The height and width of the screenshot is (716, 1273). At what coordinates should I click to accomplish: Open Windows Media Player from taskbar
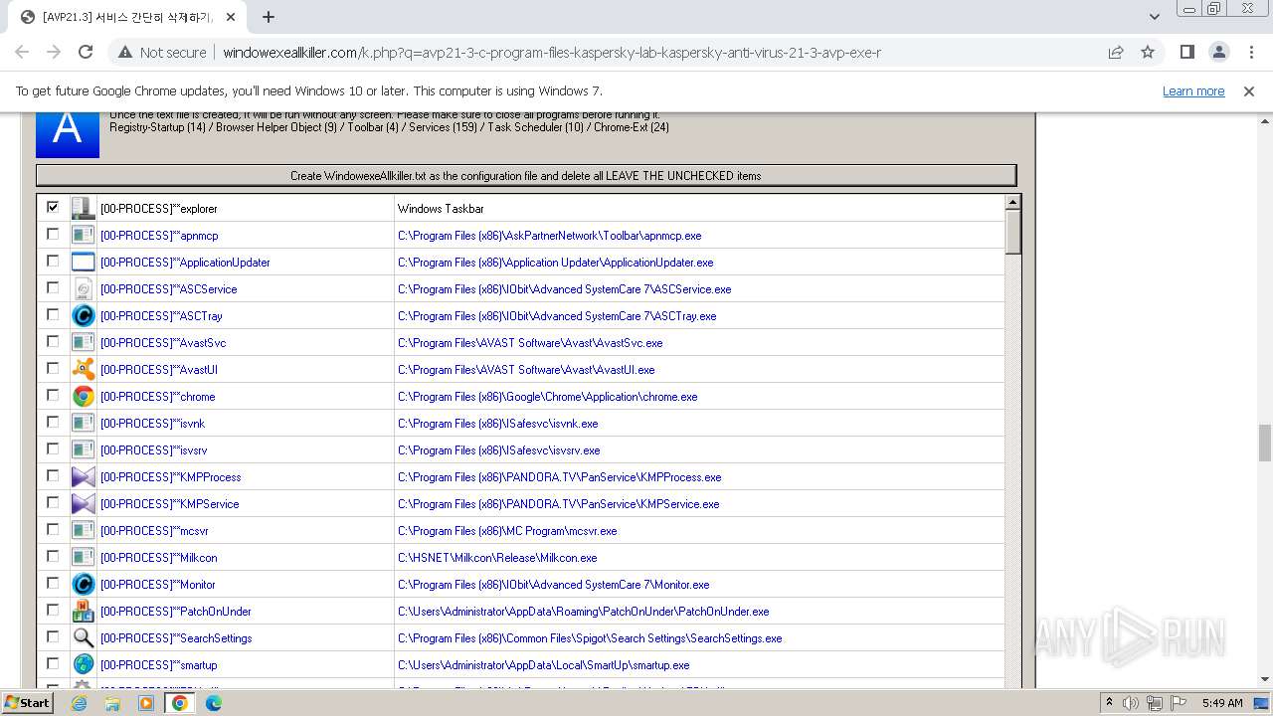point(146,703)
